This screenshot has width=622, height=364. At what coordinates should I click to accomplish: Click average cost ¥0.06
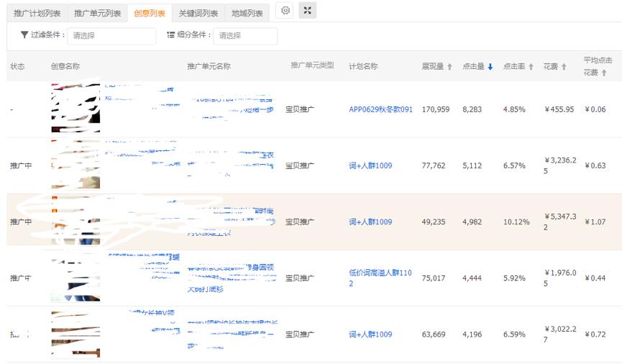click(595, 109)
